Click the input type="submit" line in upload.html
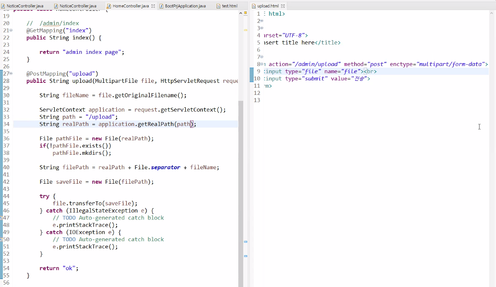Image resolution: width=496 pixels, height=287 pixels. pos(317,79)
